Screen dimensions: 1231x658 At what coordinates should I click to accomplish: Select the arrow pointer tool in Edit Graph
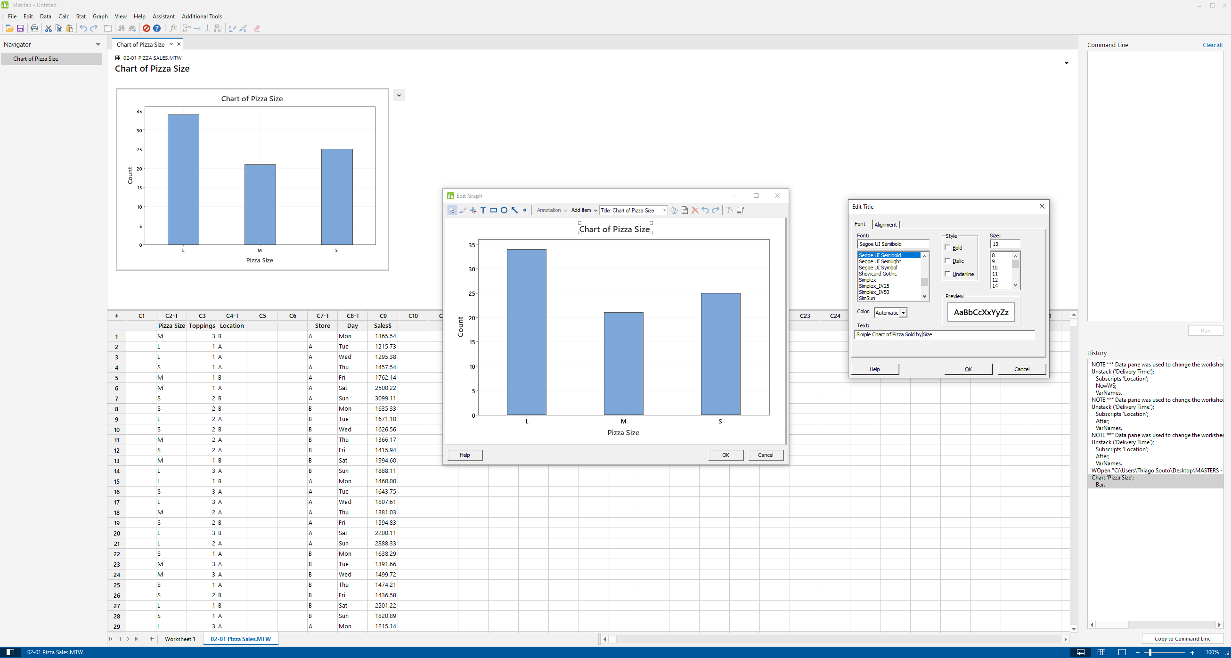click(452, 210)
